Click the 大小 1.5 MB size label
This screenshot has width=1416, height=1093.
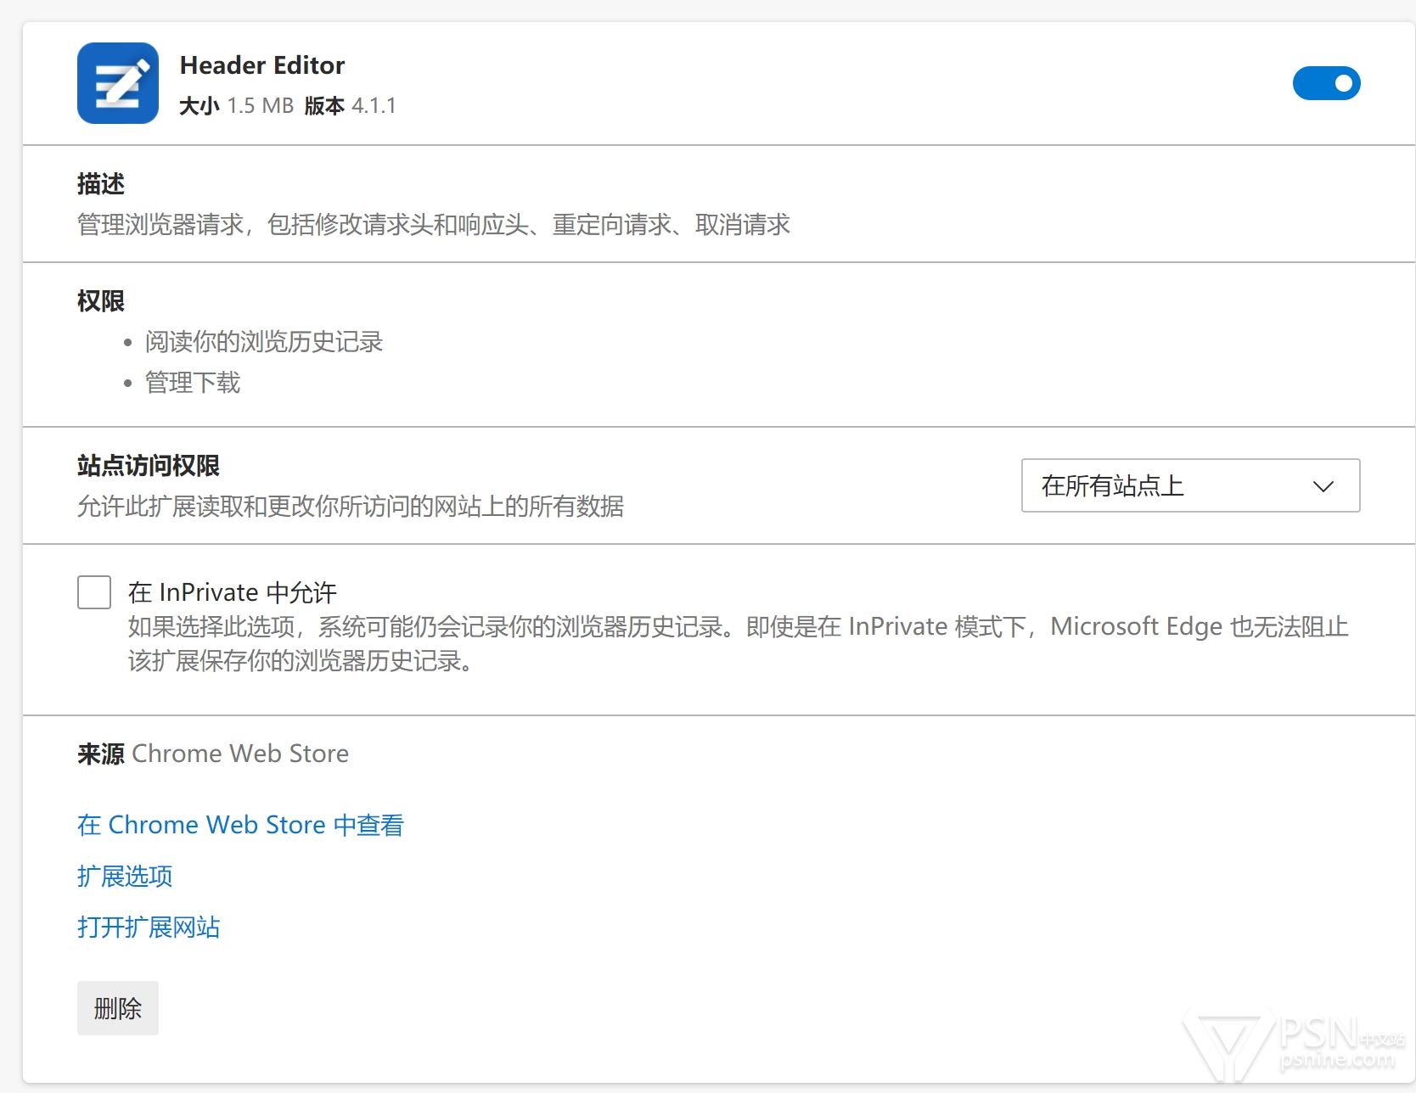pos(236,106)
